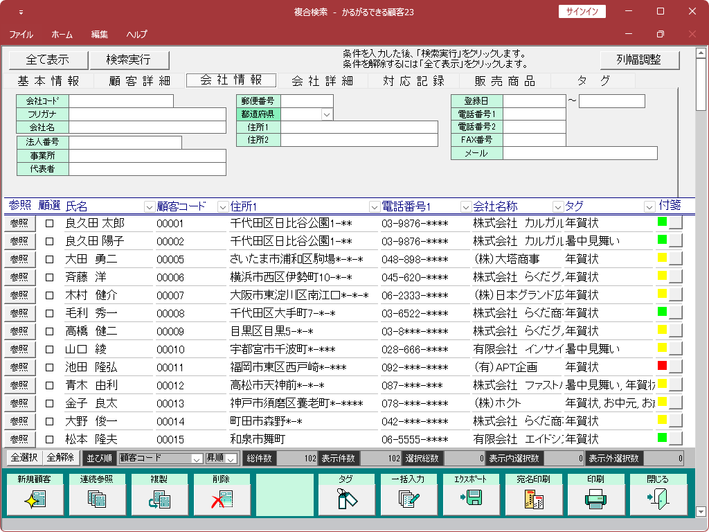The width and height of the screenshot is (709, 532).
Task: Open the 会社名称 column filter dropdown
Action: pos(558,207)
